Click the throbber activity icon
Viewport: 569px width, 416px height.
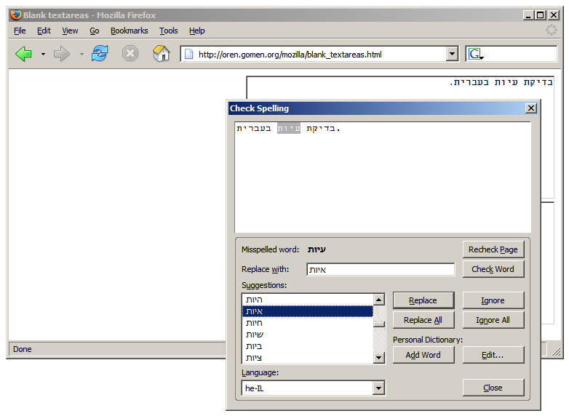tap(552, 30)
